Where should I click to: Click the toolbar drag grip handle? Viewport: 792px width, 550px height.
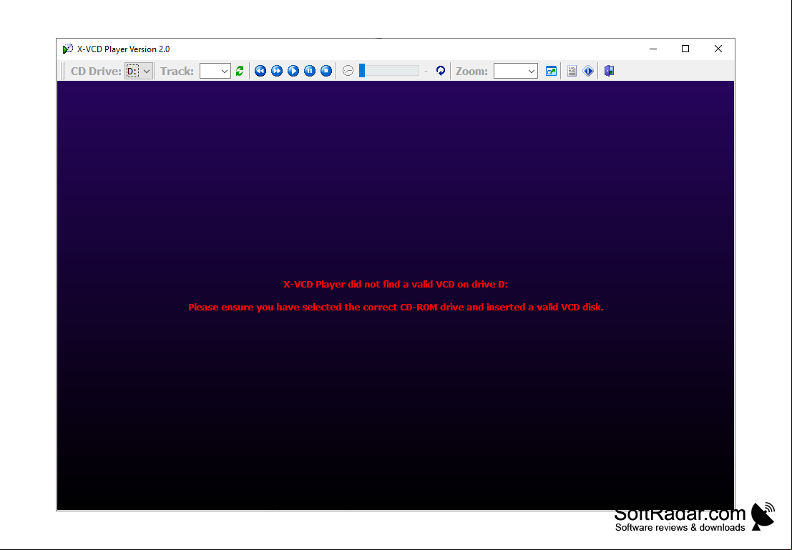coord(63,72)
